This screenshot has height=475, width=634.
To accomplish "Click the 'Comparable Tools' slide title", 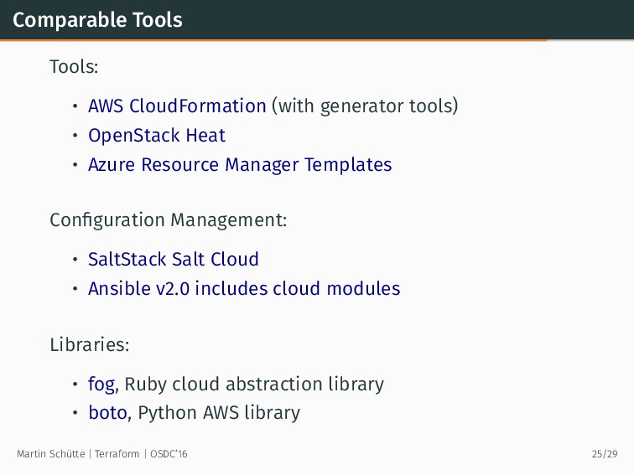I will click(x=97, y=20).
